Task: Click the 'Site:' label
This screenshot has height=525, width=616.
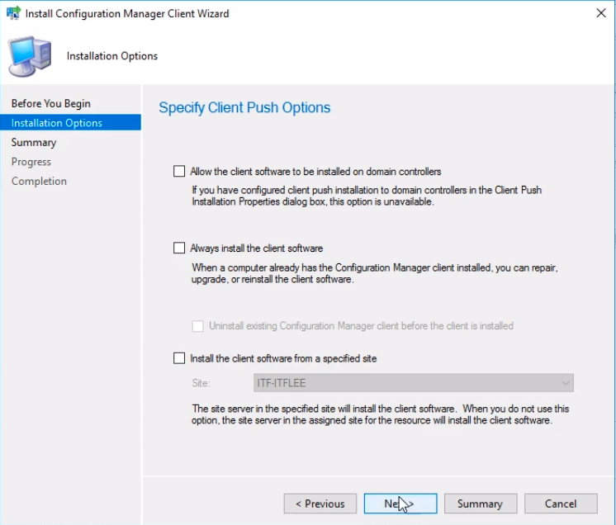Action: [201, 383]
